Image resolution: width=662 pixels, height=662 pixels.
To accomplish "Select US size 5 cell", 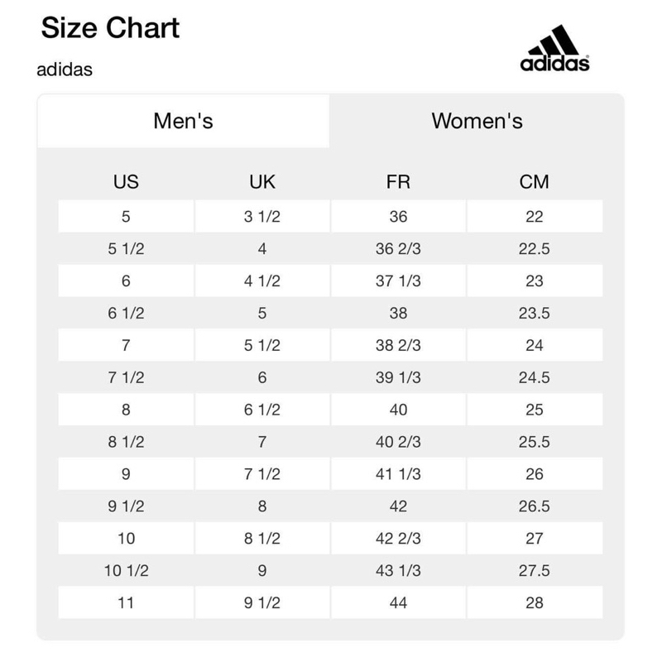I will click(126, 217).
